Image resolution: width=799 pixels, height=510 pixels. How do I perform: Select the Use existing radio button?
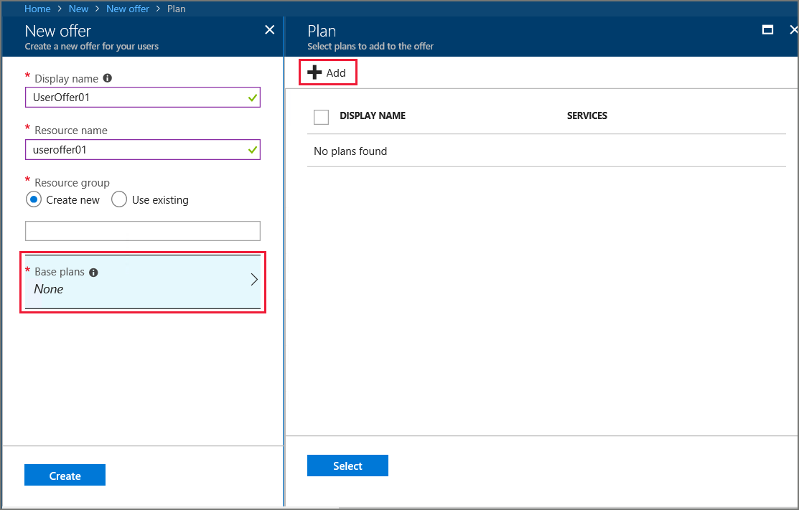tap(119, 199)
